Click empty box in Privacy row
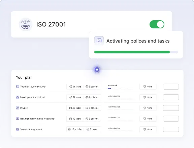 click(x=171, y=108)
